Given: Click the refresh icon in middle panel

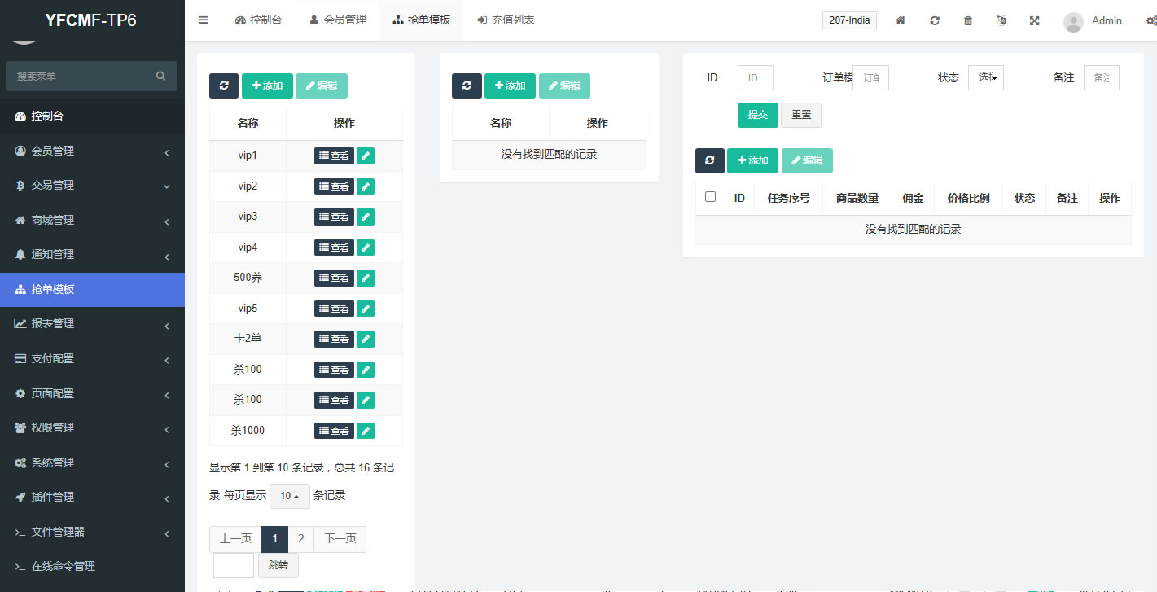Looking at the screenshot, I should [467, 86].
